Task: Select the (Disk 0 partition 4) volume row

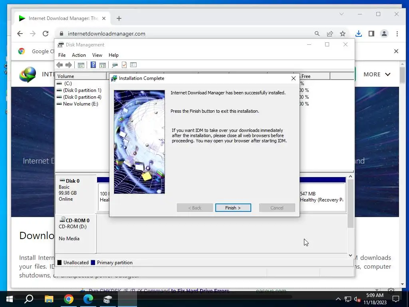Action: point(82,97)
